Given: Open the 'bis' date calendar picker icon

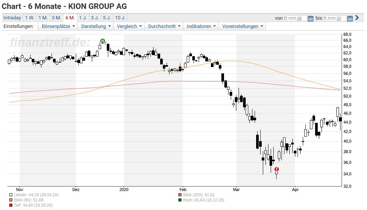Looking at the screenshot, I should pos(350,19).
